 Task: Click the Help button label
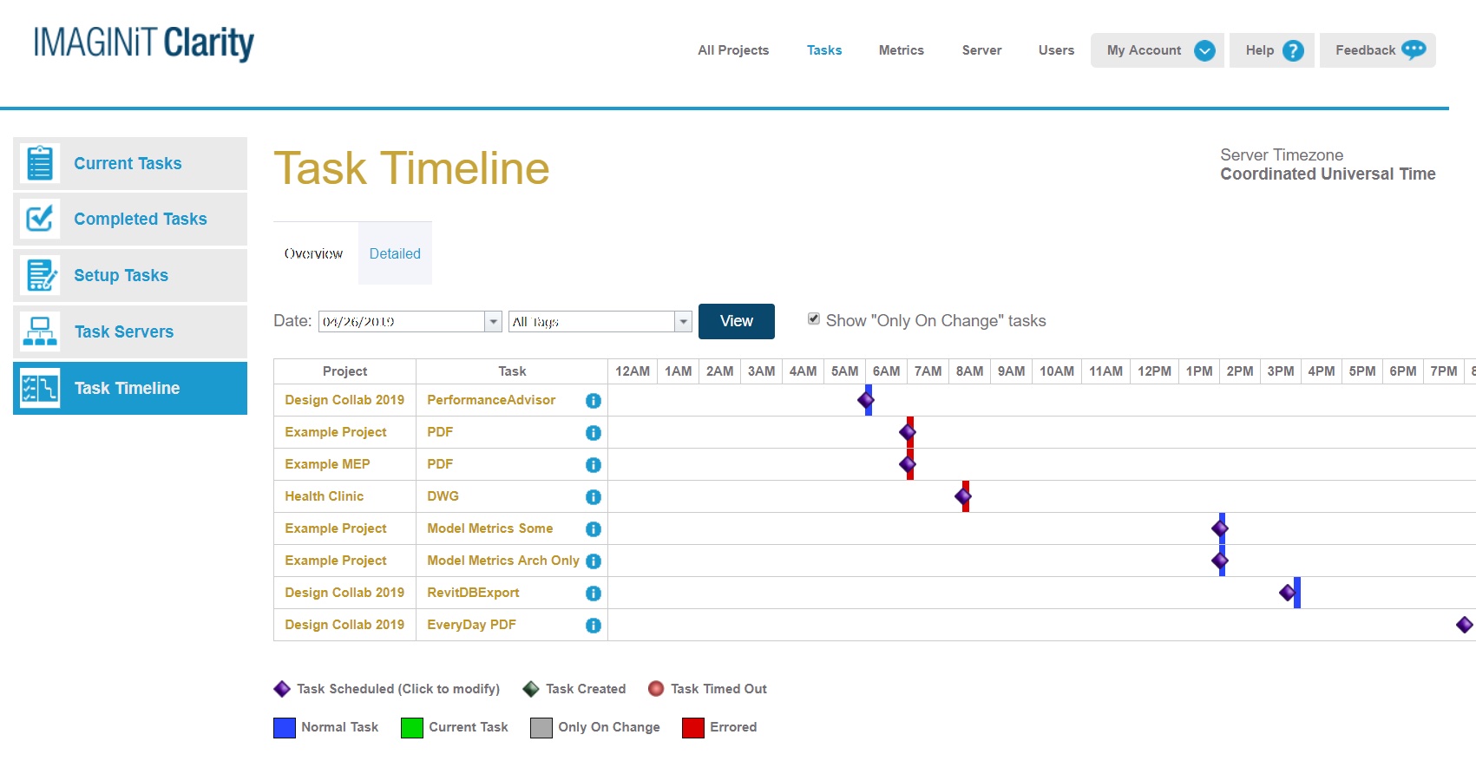point(1260,50)
